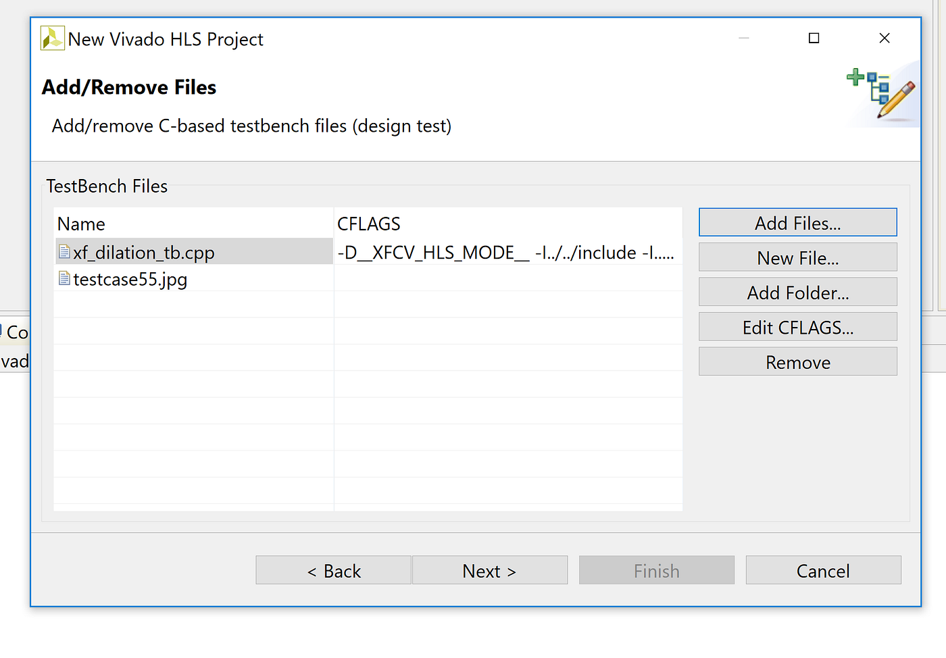Click the CFLAGS value for xf_dilation_tb.cpp
Image resolution: width=946 pixels, height=658 pixels.
[505, 252]
